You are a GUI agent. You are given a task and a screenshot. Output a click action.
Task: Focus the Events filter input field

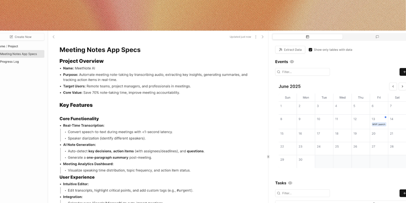[x=303, y=72]
